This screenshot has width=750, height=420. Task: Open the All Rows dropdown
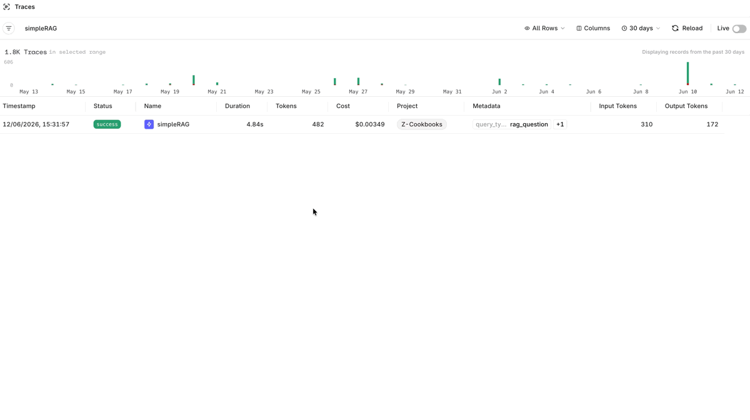tap(544, 28)
